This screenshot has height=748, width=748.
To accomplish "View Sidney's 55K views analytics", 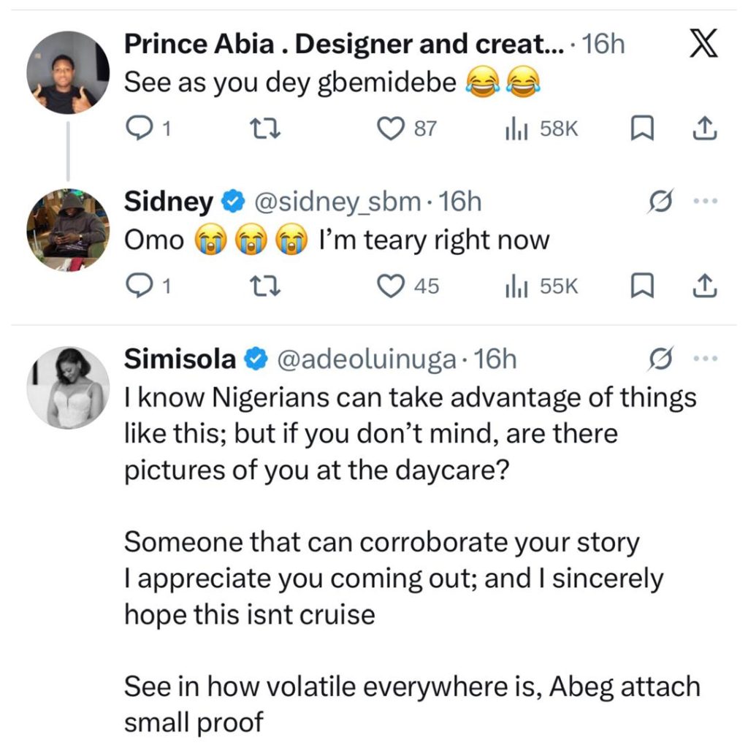I will coord(515,286).
